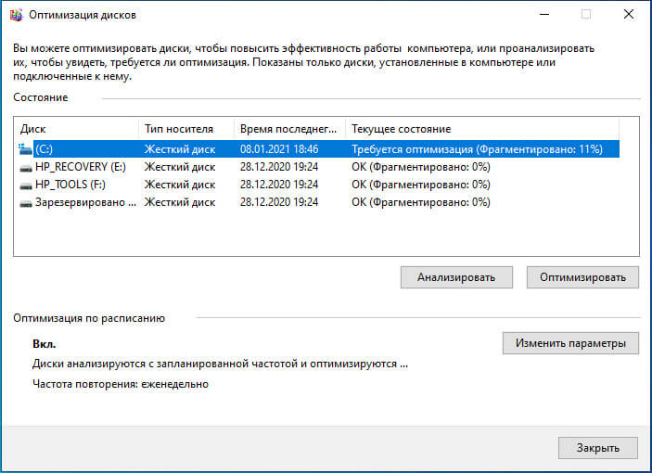Click OK (Фрагментировано: 0%) in HP_RECOVERY row

(421, 167)
